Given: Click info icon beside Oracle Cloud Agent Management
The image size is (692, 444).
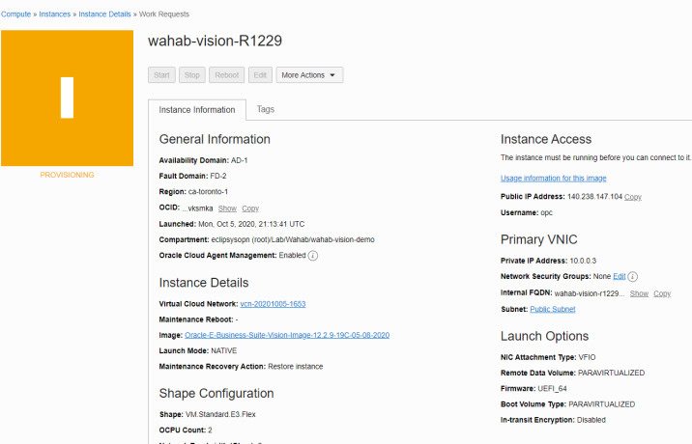Looking at the screenshot, I should pyautogui.click(x=313, y=255).
